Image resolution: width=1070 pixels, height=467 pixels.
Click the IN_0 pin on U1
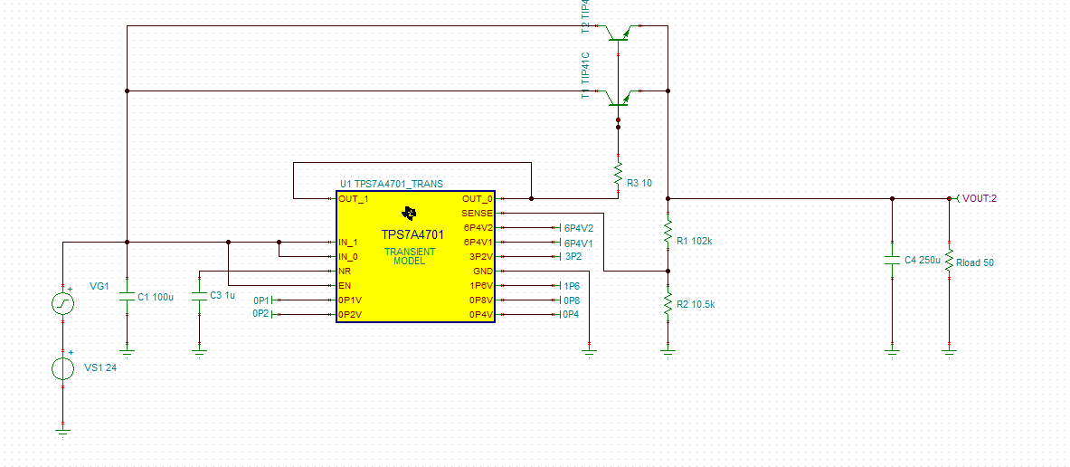coord(348,257)
